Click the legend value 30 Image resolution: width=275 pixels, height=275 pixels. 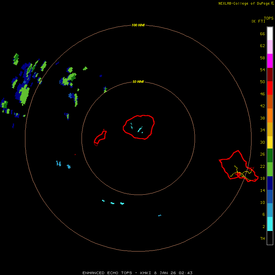(262, 142)
